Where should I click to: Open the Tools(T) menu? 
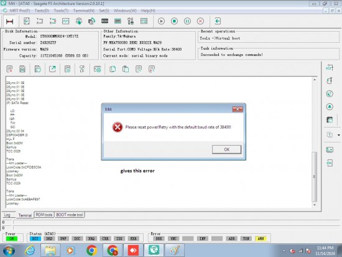click(61, 11)
